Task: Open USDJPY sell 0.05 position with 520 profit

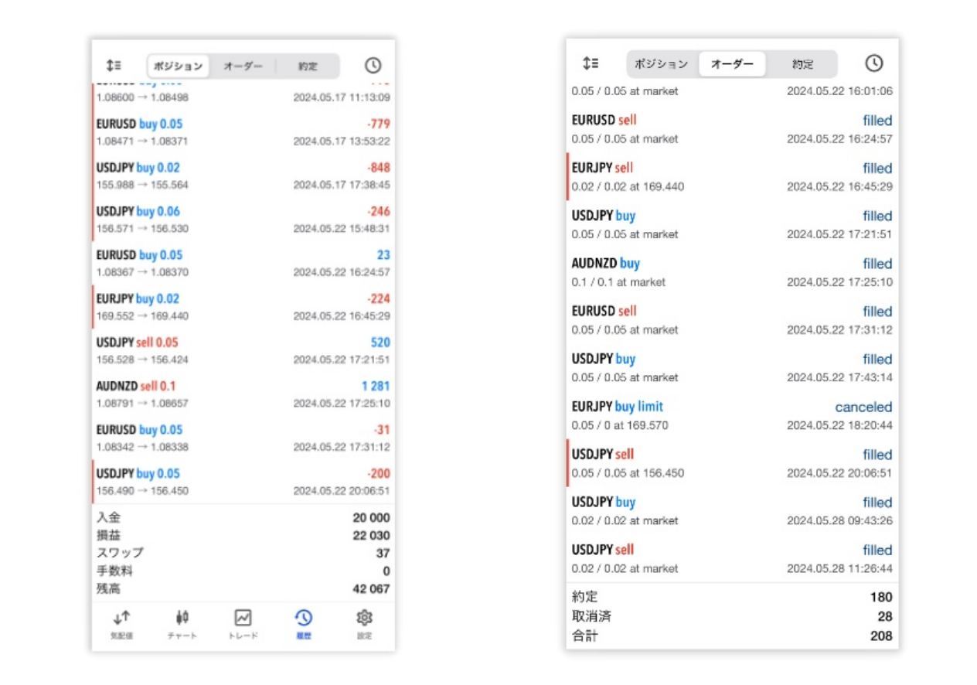Action: [243, 350]
